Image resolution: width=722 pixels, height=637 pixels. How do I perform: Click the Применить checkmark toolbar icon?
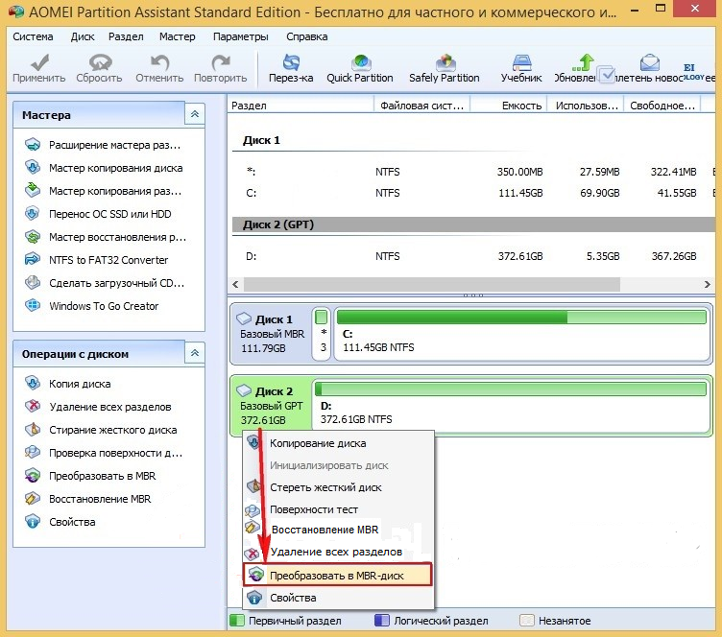click(39, 62)
